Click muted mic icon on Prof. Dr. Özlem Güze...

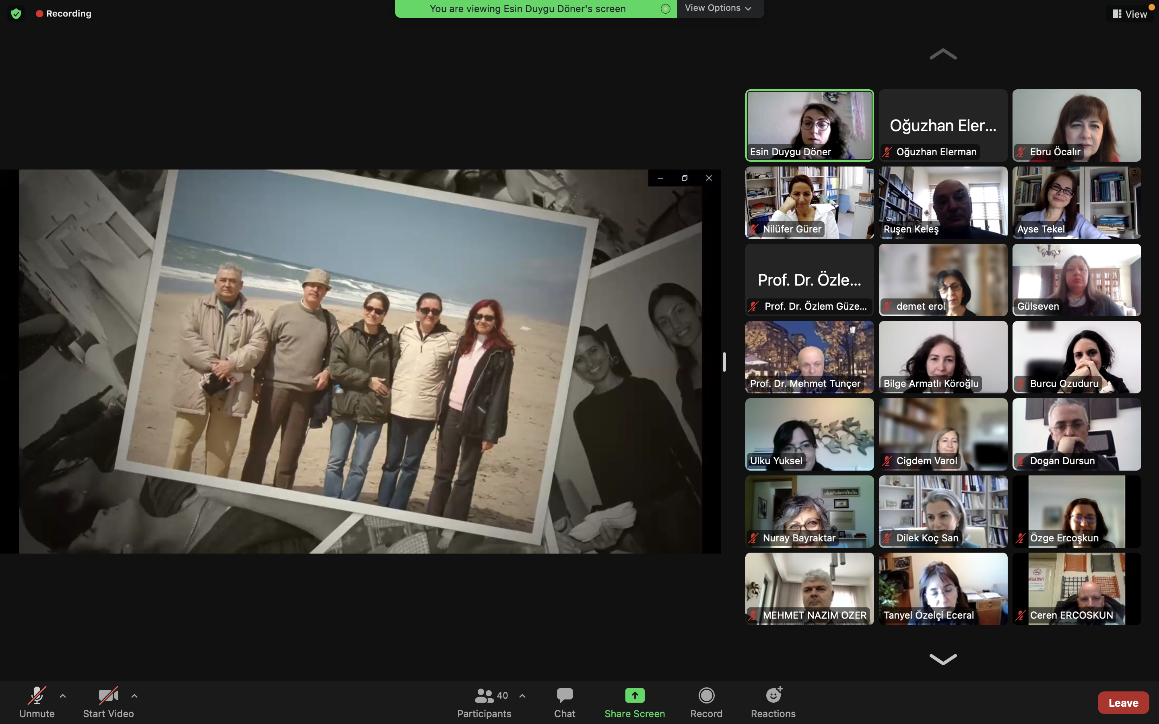(x=754, y=306)
